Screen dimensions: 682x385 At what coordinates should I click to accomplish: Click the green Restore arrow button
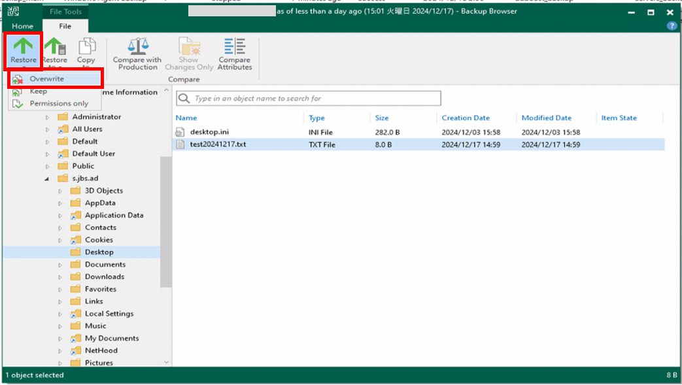(x=23, y=50)
